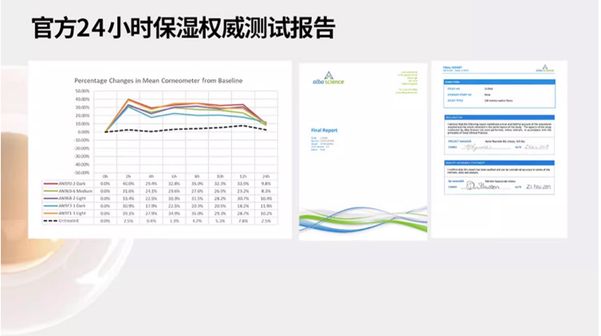The height and width of the screenshot is (336, 601).
Task: Click the Project Manager signature line
Action: [486, 147]
